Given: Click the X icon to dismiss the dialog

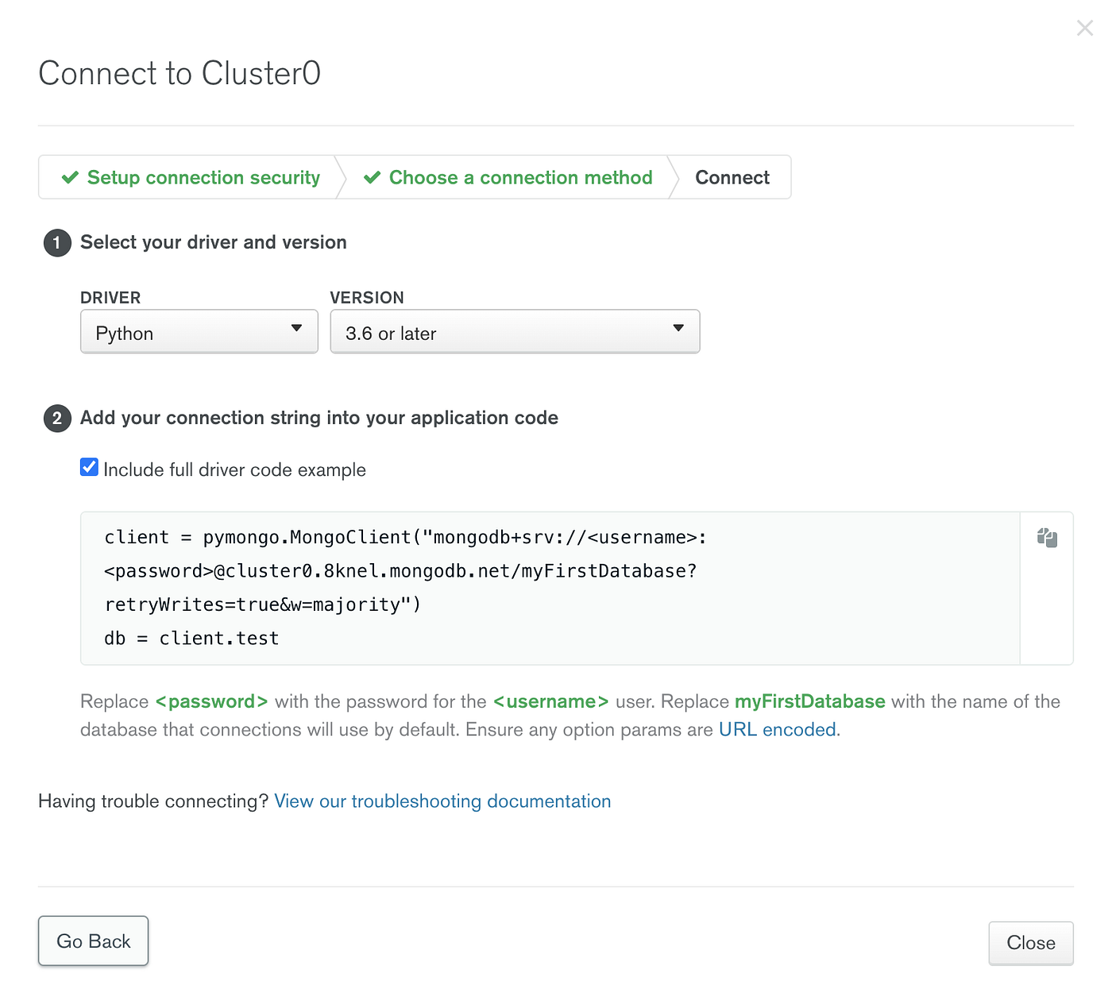Looking at the screenshot, I should coord(1085,28).
